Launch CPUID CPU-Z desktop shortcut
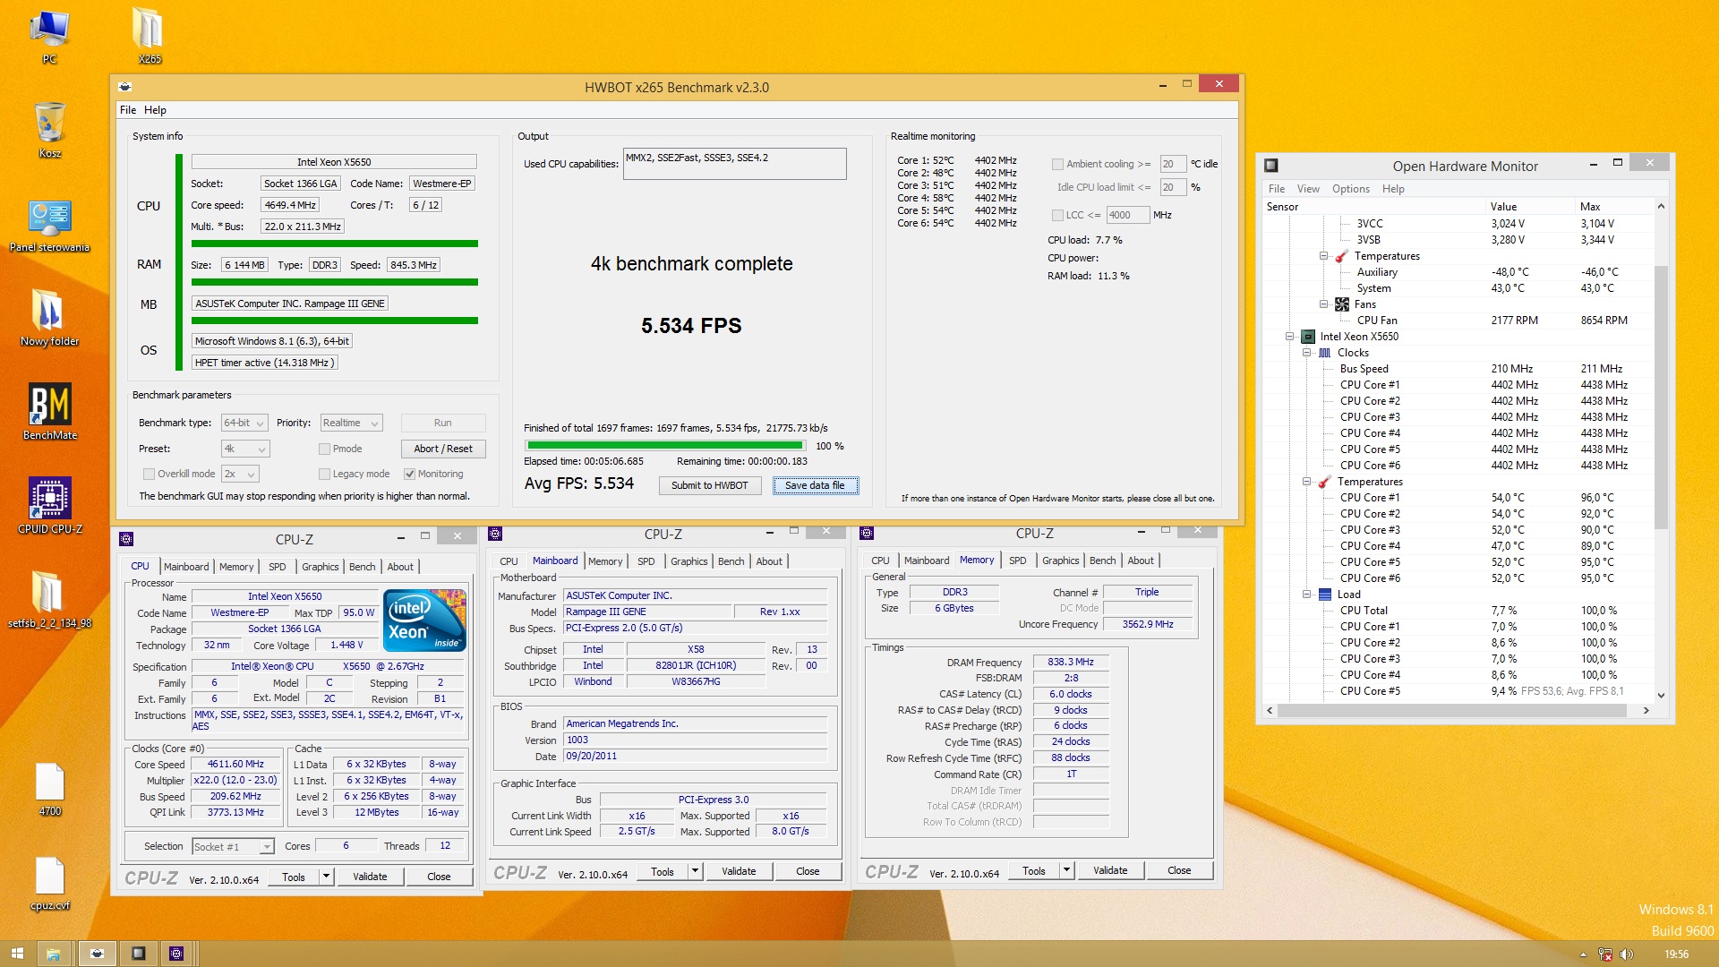This screenshot has width=1719, height=967. (x=50, y=505)
